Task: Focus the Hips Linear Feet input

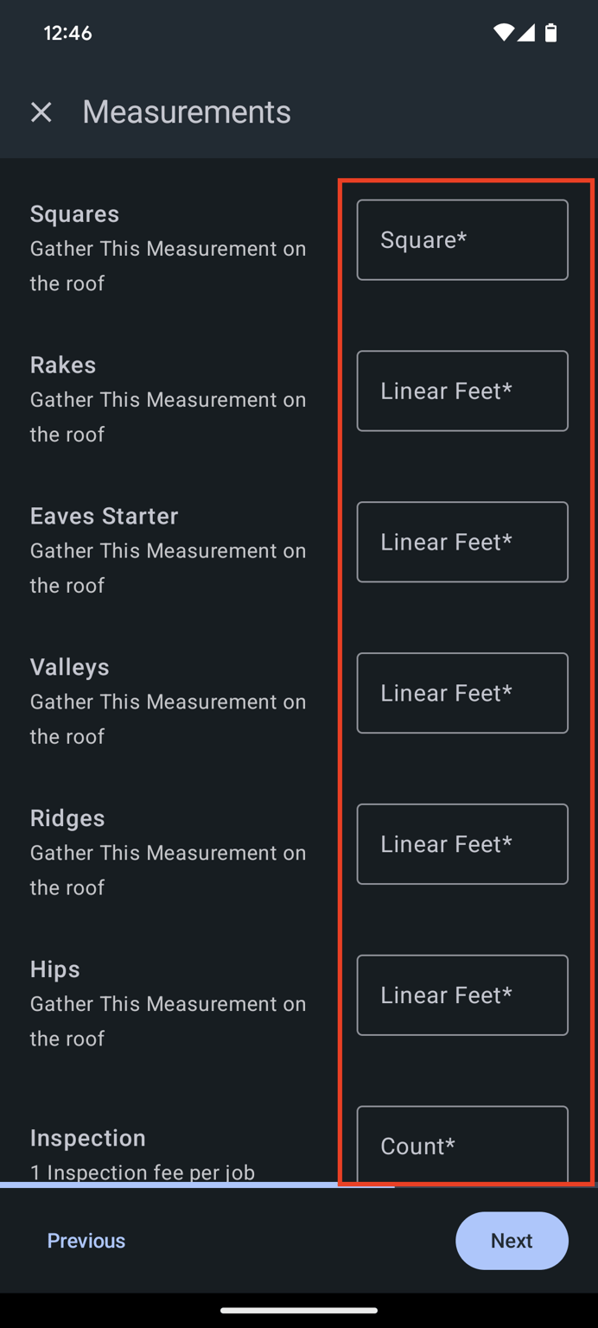Action: (x=461, y=994)
